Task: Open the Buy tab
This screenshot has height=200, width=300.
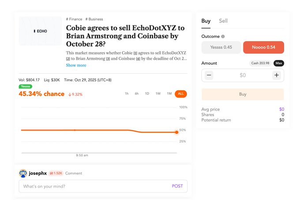Action: [x=206, y=21]
